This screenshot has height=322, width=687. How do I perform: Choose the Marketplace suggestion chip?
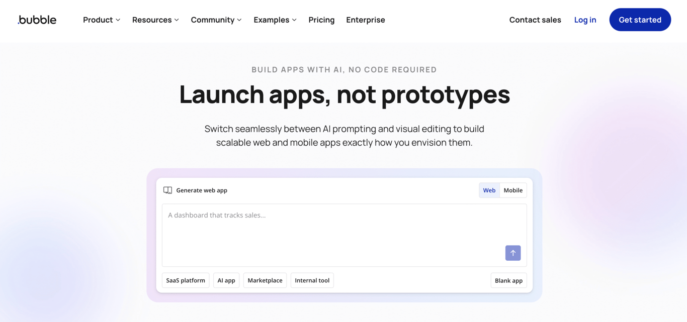point(265,280)
